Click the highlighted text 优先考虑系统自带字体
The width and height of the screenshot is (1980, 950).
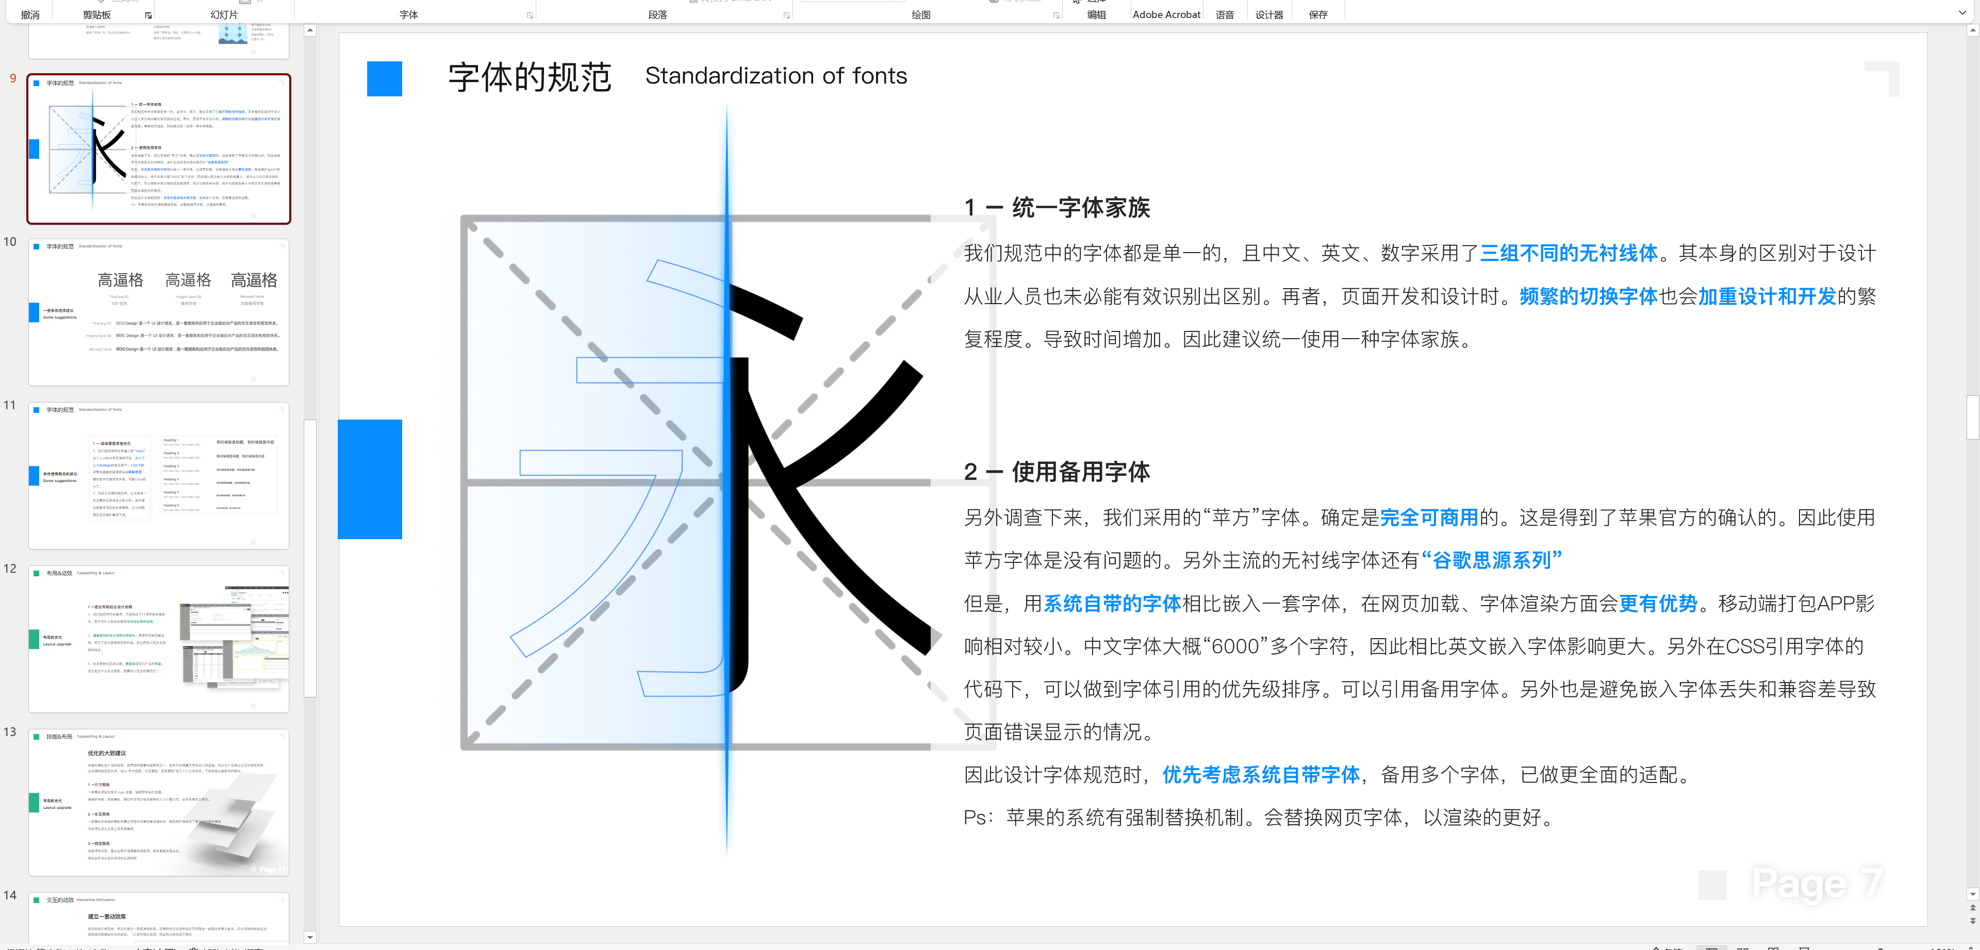(1261, 775)
